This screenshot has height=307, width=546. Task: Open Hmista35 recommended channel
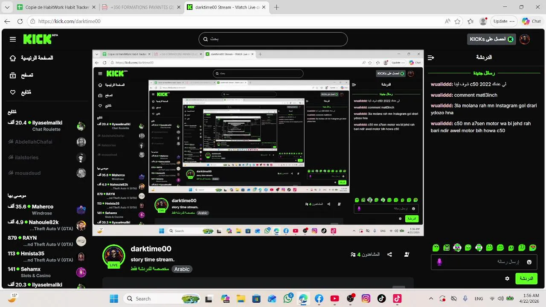(47, 257)
